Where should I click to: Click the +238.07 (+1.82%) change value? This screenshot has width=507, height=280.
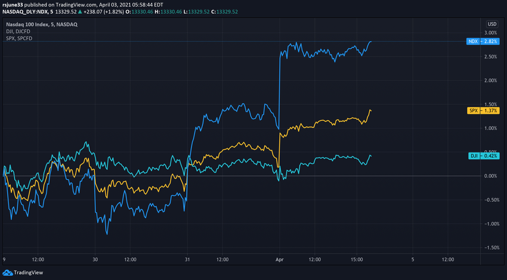coord(103,12)
